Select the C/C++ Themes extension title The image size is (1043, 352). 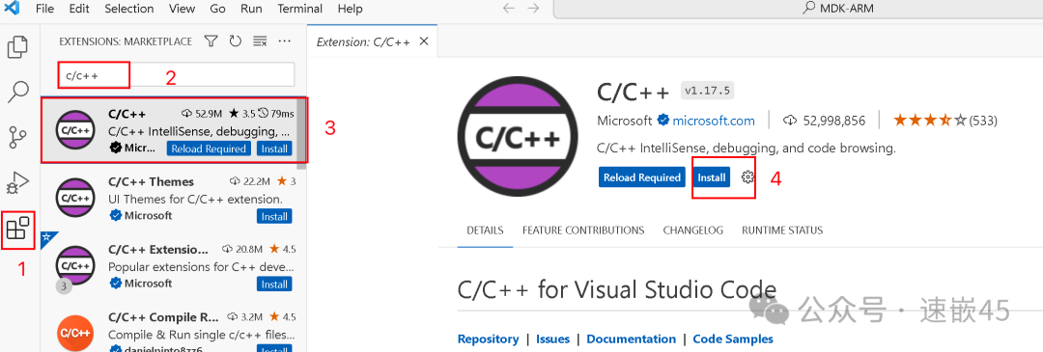[151, 181]
